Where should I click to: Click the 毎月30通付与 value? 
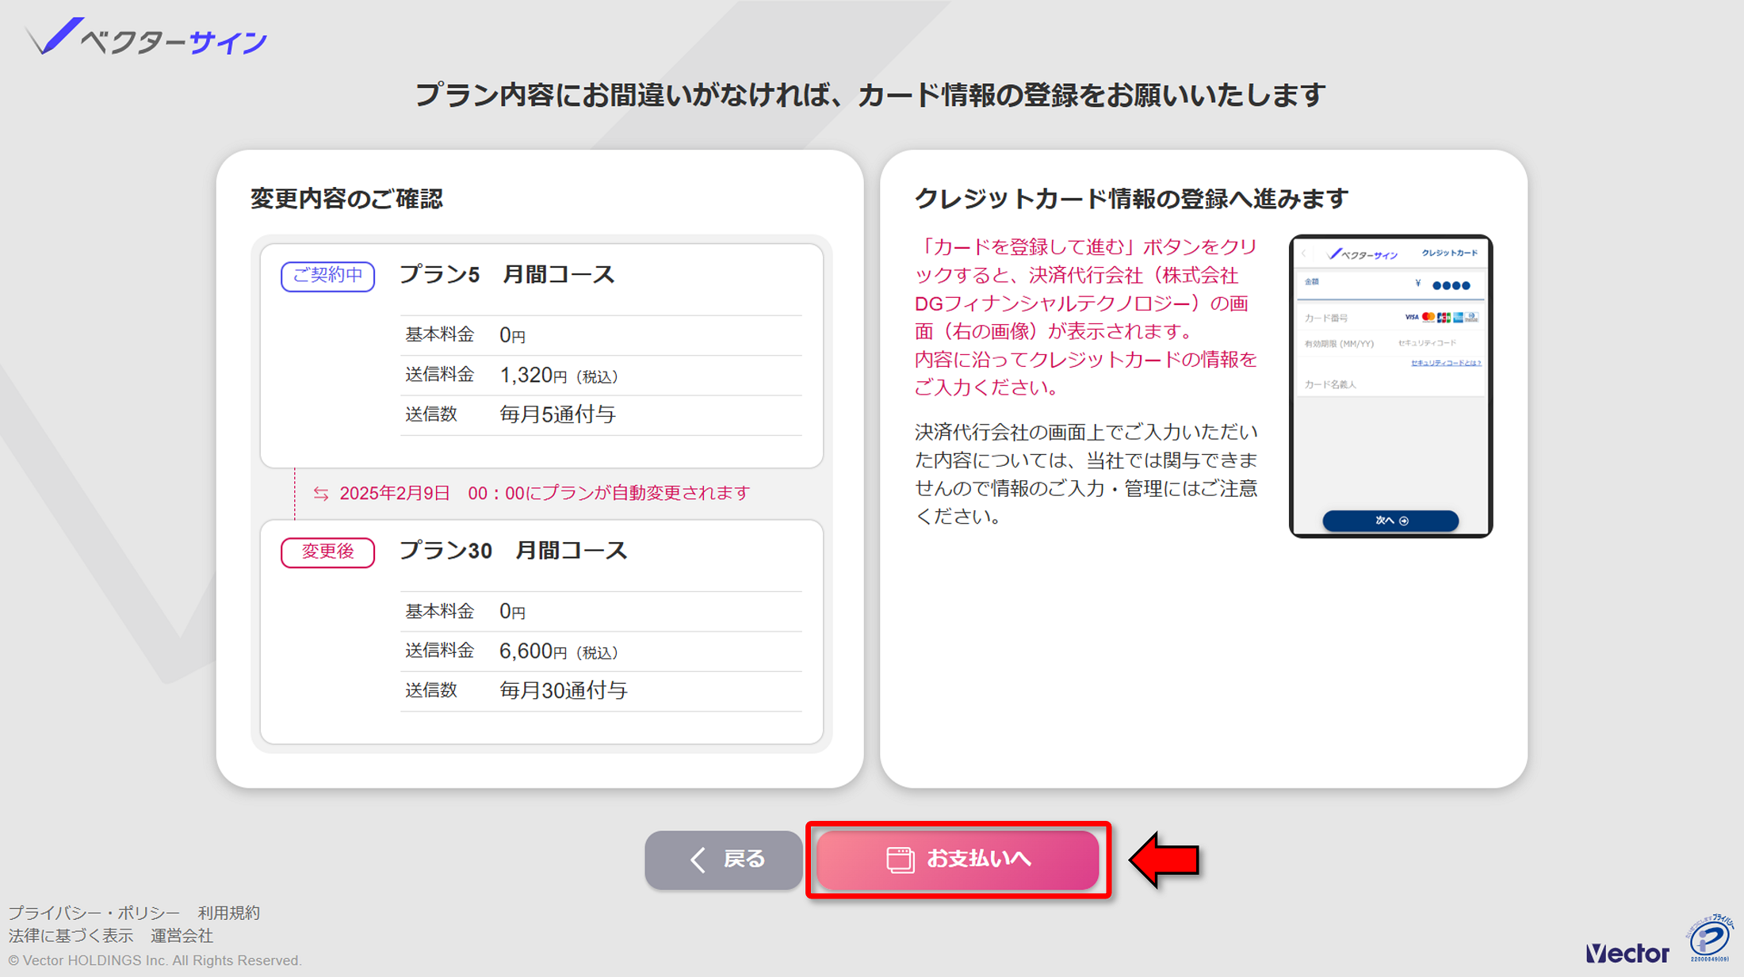pos(564,691)
